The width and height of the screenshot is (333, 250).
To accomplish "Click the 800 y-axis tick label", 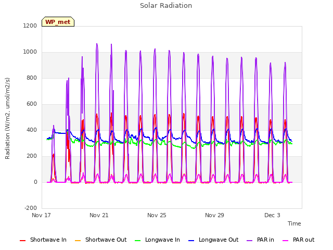I will click(32, 78).
